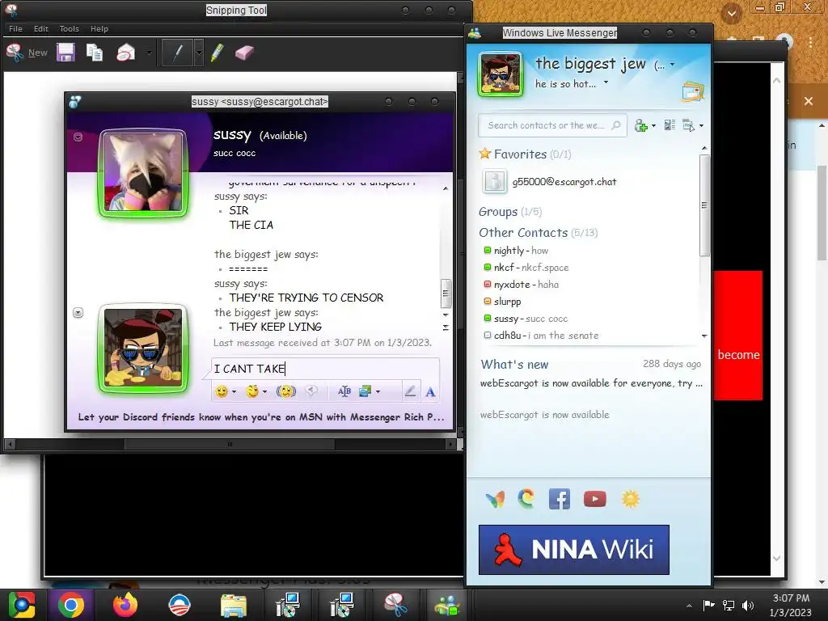Open File Explorer folder in taskbar
This screenshot has height=621, width=828.
(234, 605)
